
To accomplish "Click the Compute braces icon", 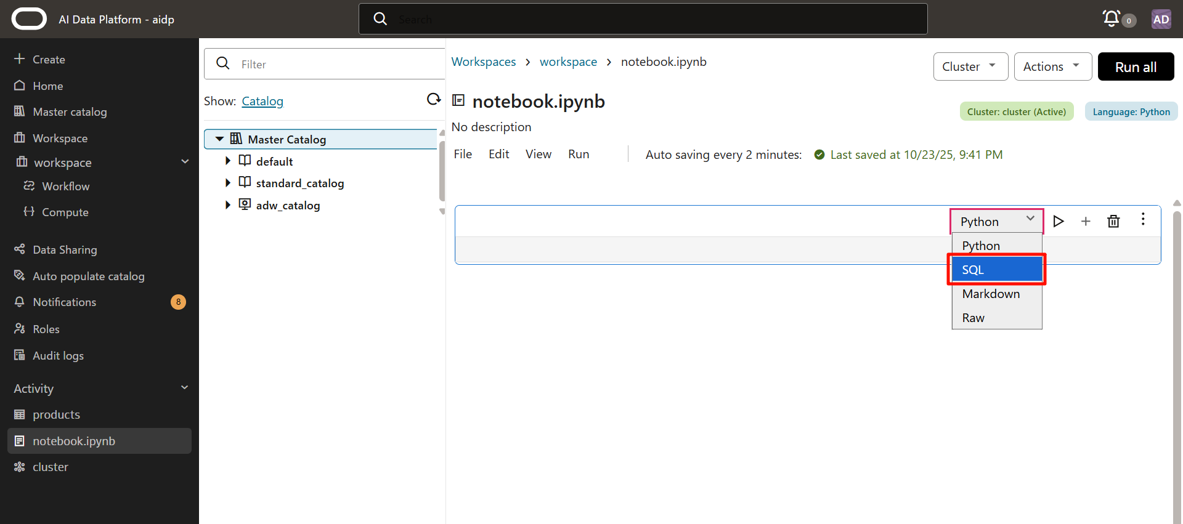I will coord(29,211).
